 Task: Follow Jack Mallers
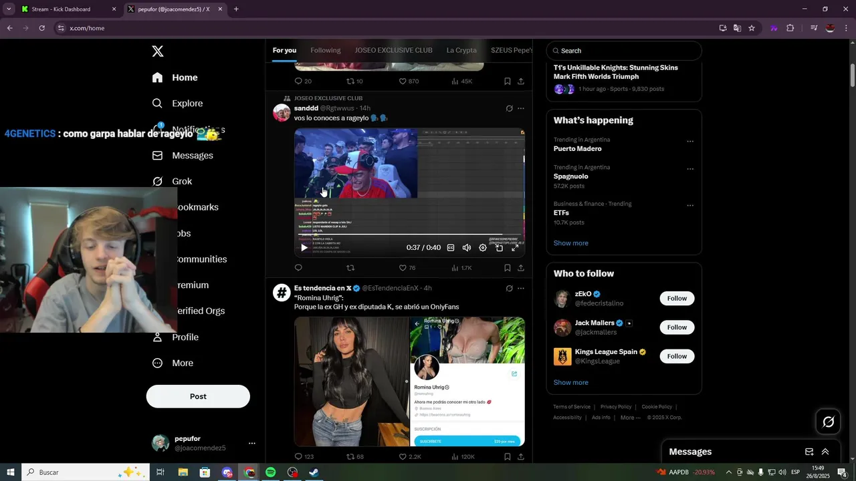[677, 327]
